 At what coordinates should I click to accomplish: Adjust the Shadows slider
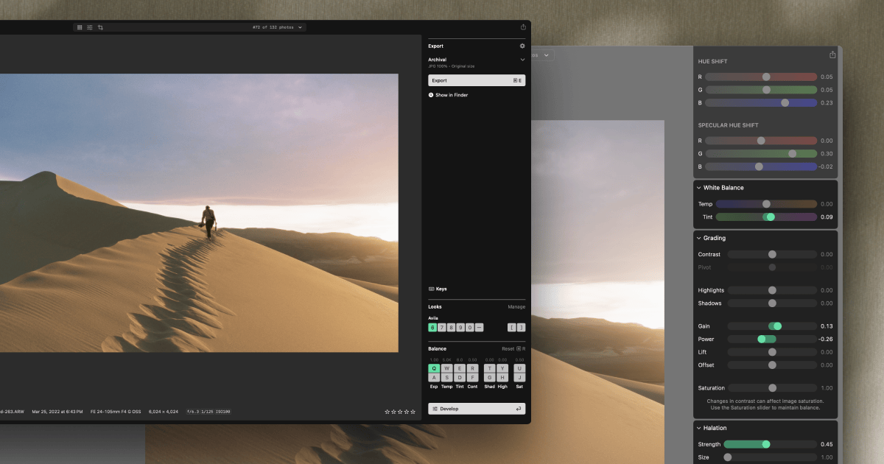click(x=772, y=303)
